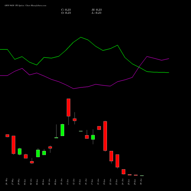Click the low value 'L: 0.25'
The height and width of the screenshot is (191, 191).
(x=97, y=13)
